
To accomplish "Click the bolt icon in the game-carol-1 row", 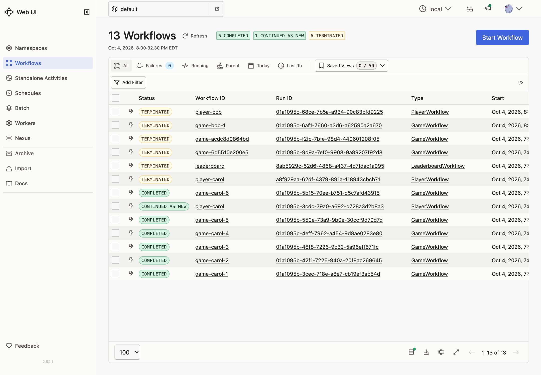I will point(131,273).
